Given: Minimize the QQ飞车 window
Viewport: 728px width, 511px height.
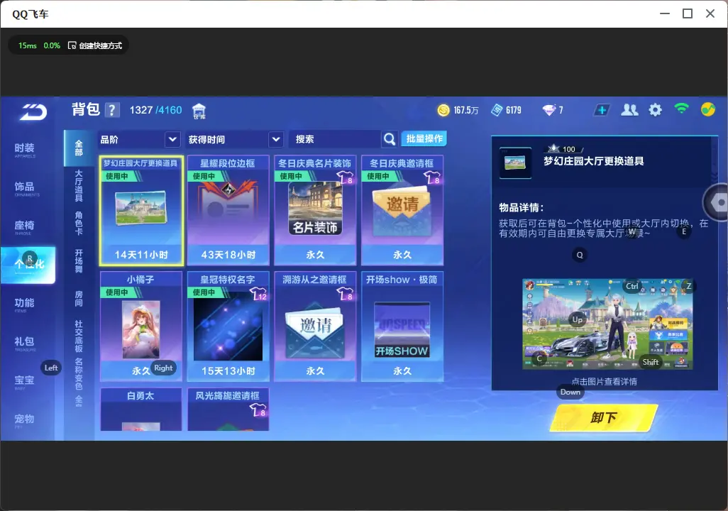Looking at the screenshot, I should point(665,13).
